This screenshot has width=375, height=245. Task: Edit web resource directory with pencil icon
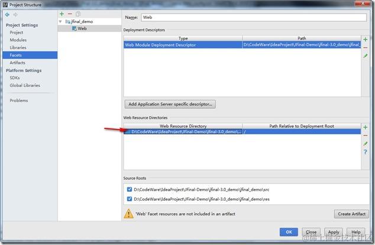[365, 144]
